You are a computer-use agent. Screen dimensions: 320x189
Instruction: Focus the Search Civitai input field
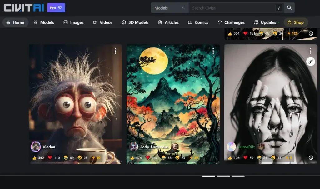(232, 8)
